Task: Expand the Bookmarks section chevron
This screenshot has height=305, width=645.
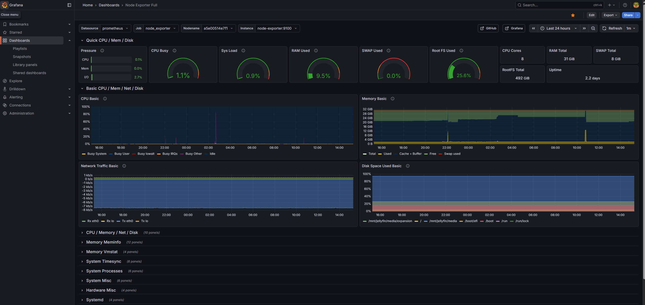Action: pyautogui.click(x=70, y=24)
